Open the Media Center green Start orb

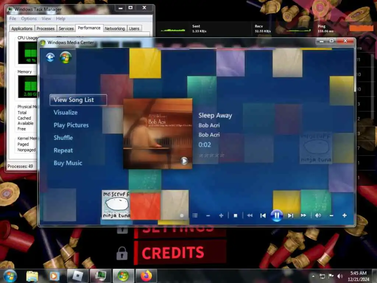pos(66,57)
